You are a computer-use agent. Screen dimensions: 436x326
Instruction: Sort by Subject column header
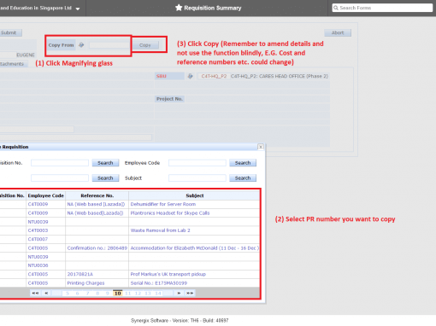pos(195,195)
